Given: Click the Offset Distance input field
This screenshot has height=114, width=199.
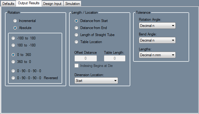Looking at the screenshot, I should (x=86, y=58).
